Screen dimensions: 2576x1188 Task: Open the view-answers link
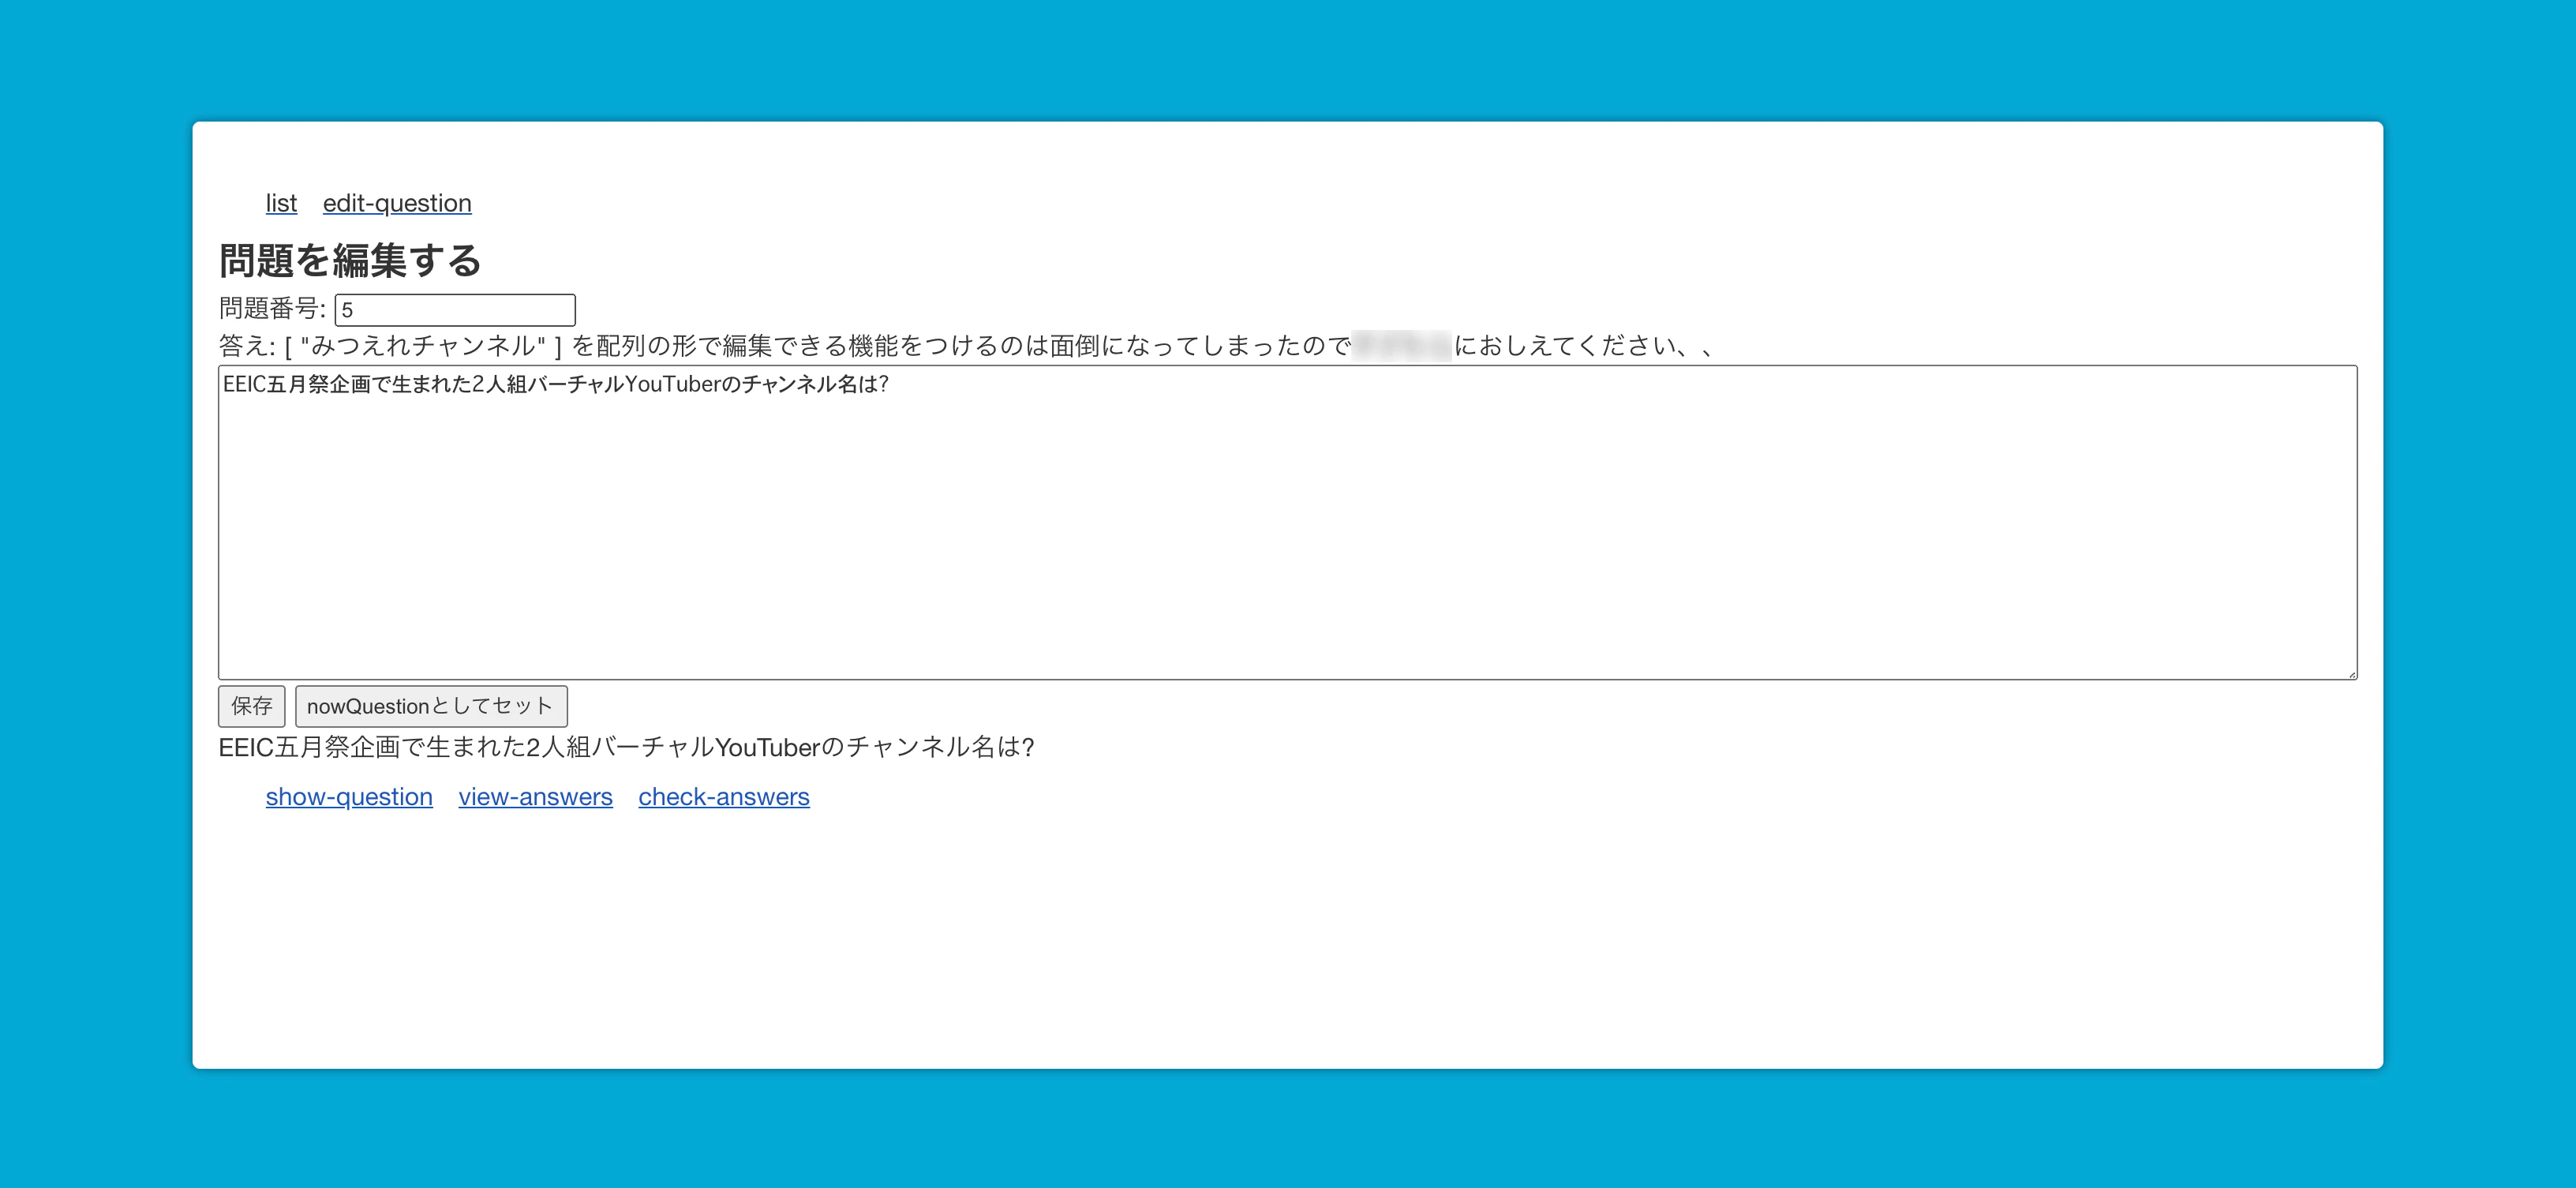pos(535,797)
